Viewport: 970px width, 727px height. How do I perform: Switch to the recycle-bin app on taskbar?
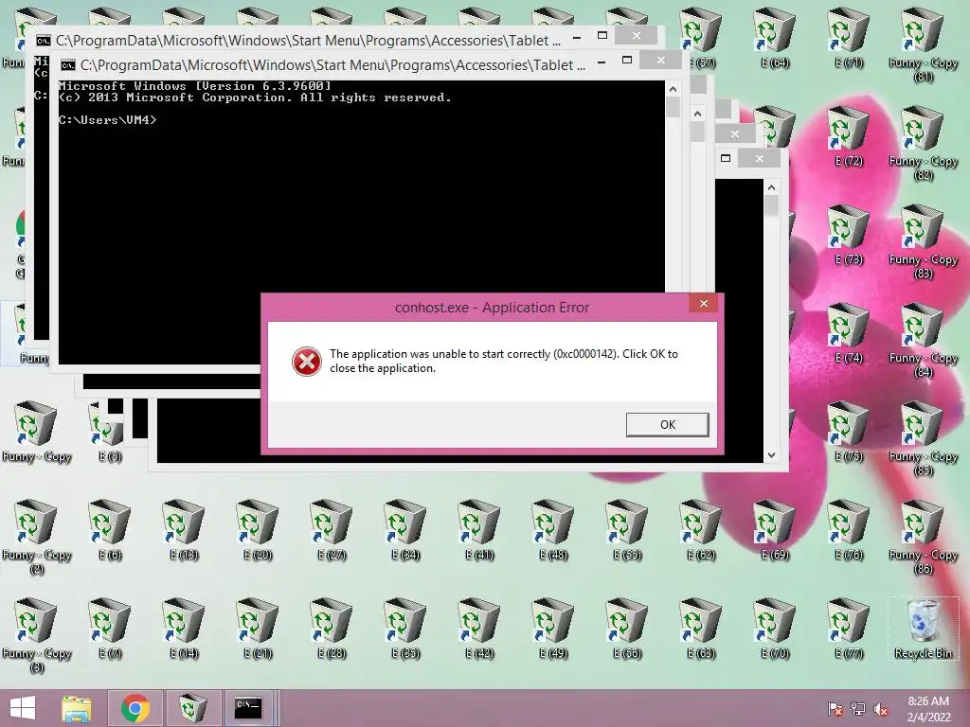click(191, 708)
